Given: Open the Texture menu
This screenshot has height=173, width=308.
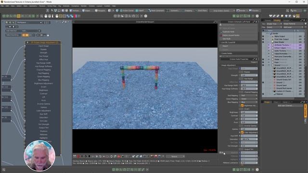Looking at the screenshot, I should (42, 6).
